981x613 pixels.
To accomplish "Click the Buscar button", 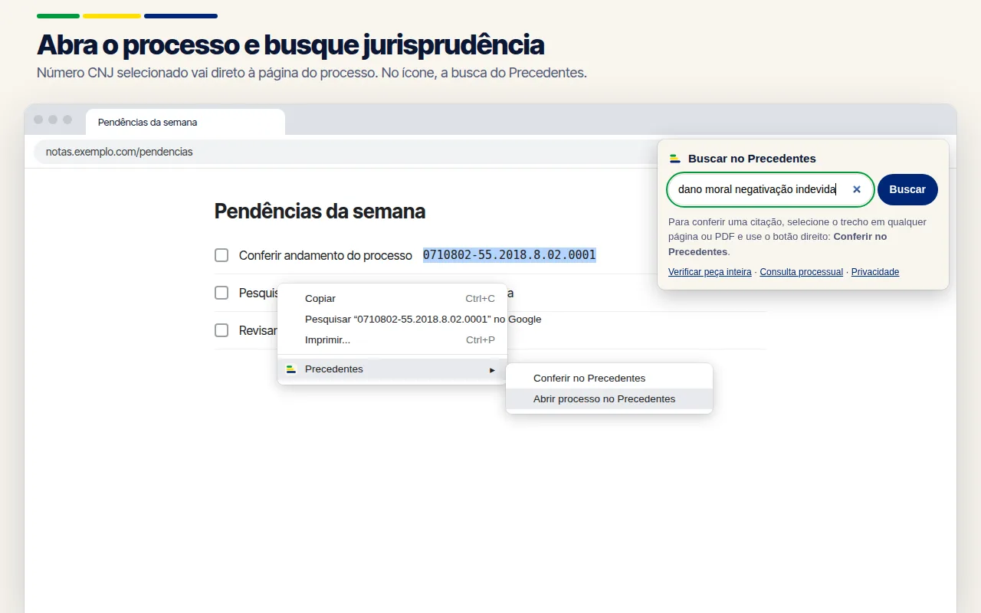I will [907, 189].
